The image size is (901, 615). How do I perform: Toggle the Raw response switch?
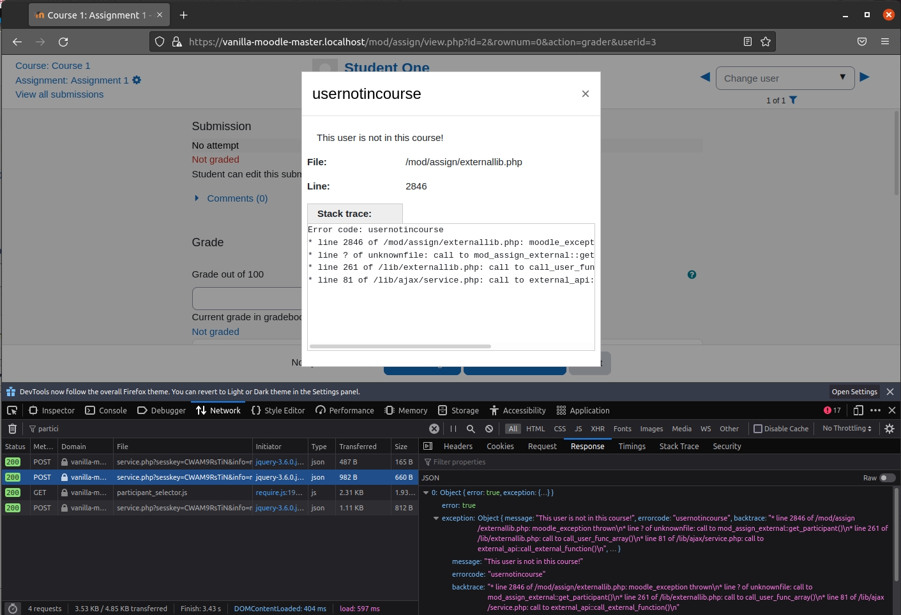tap(888, 478)
